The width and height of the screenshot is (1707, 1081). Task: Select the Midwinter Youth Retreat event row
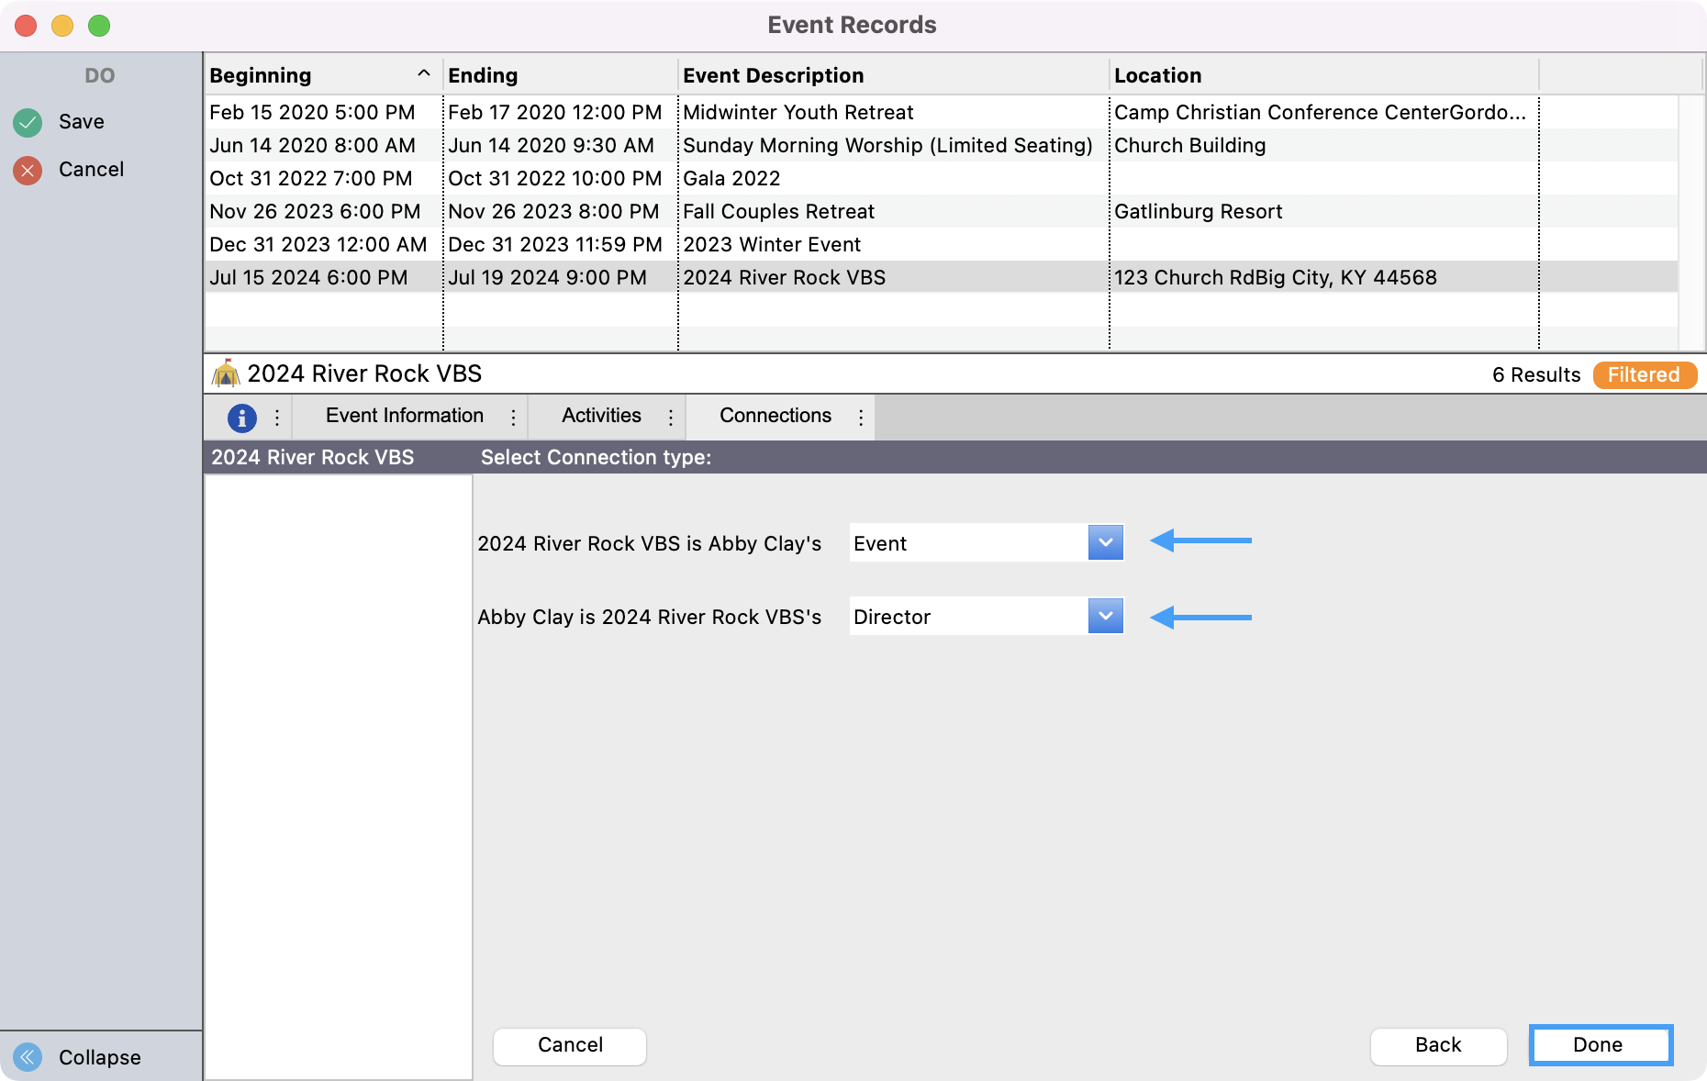pos(798,112)
